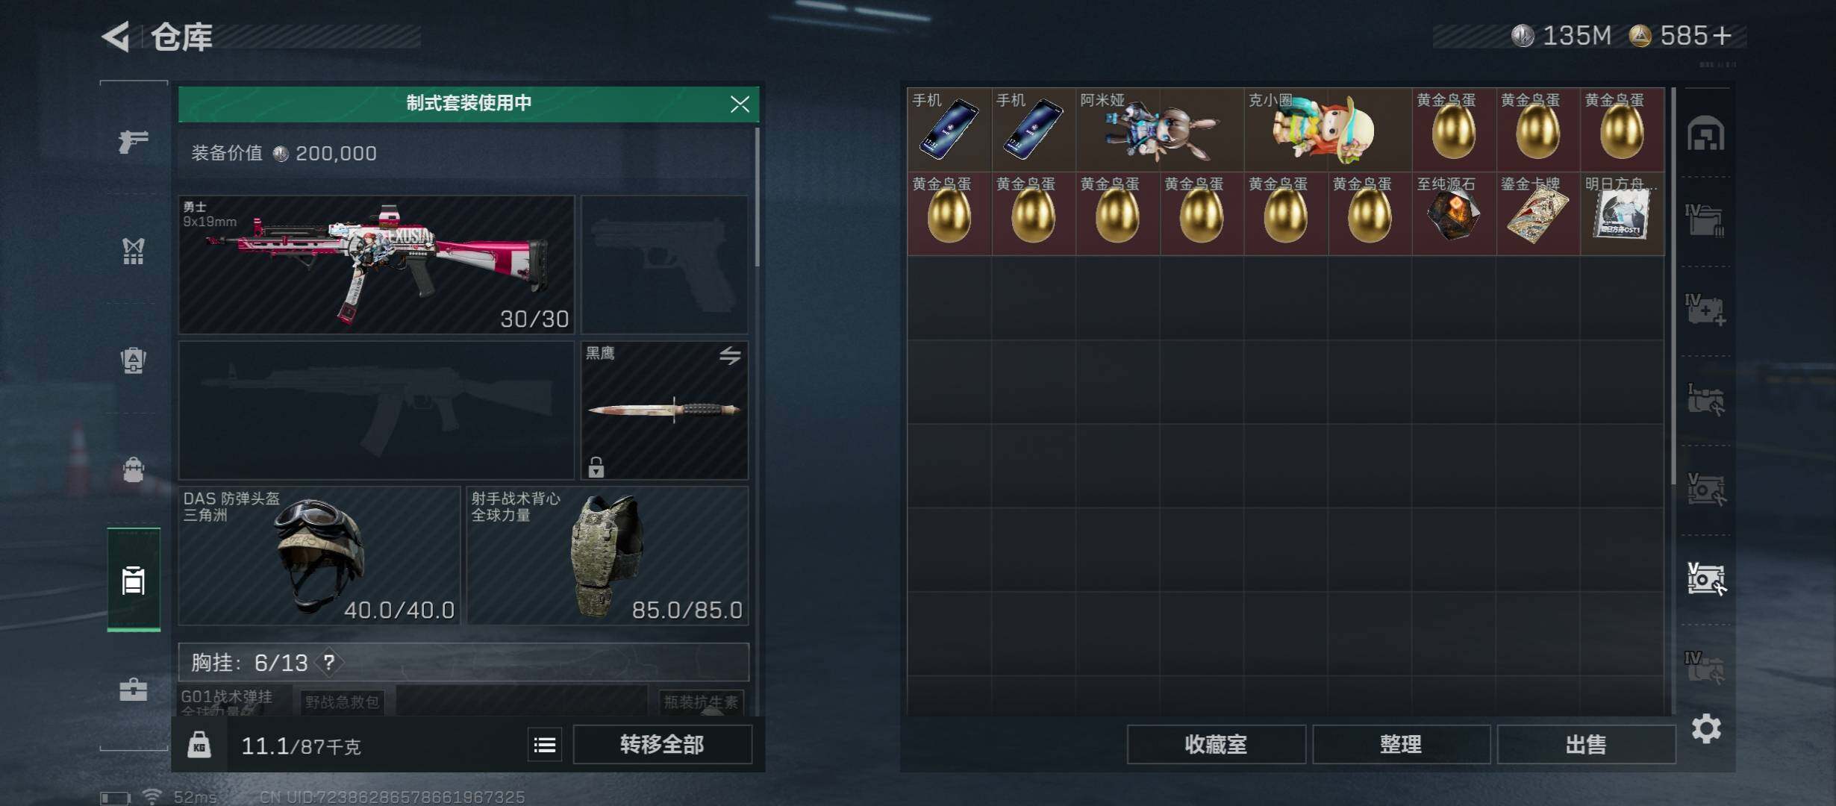
Task: Open warehouse settings gear icon
Action: pos(1706,728)
